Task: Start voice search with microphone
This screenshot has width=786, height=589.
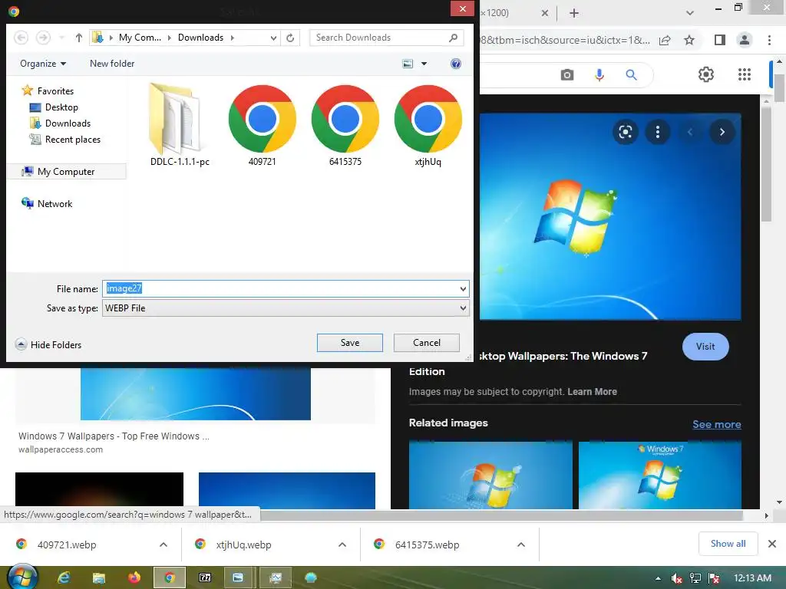Action: pos(599,75)
